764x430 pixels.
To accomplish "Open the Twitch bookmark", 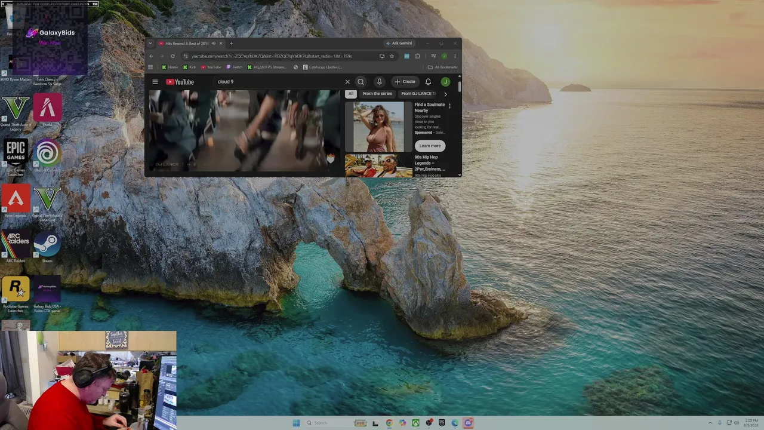I will point(235,67).
